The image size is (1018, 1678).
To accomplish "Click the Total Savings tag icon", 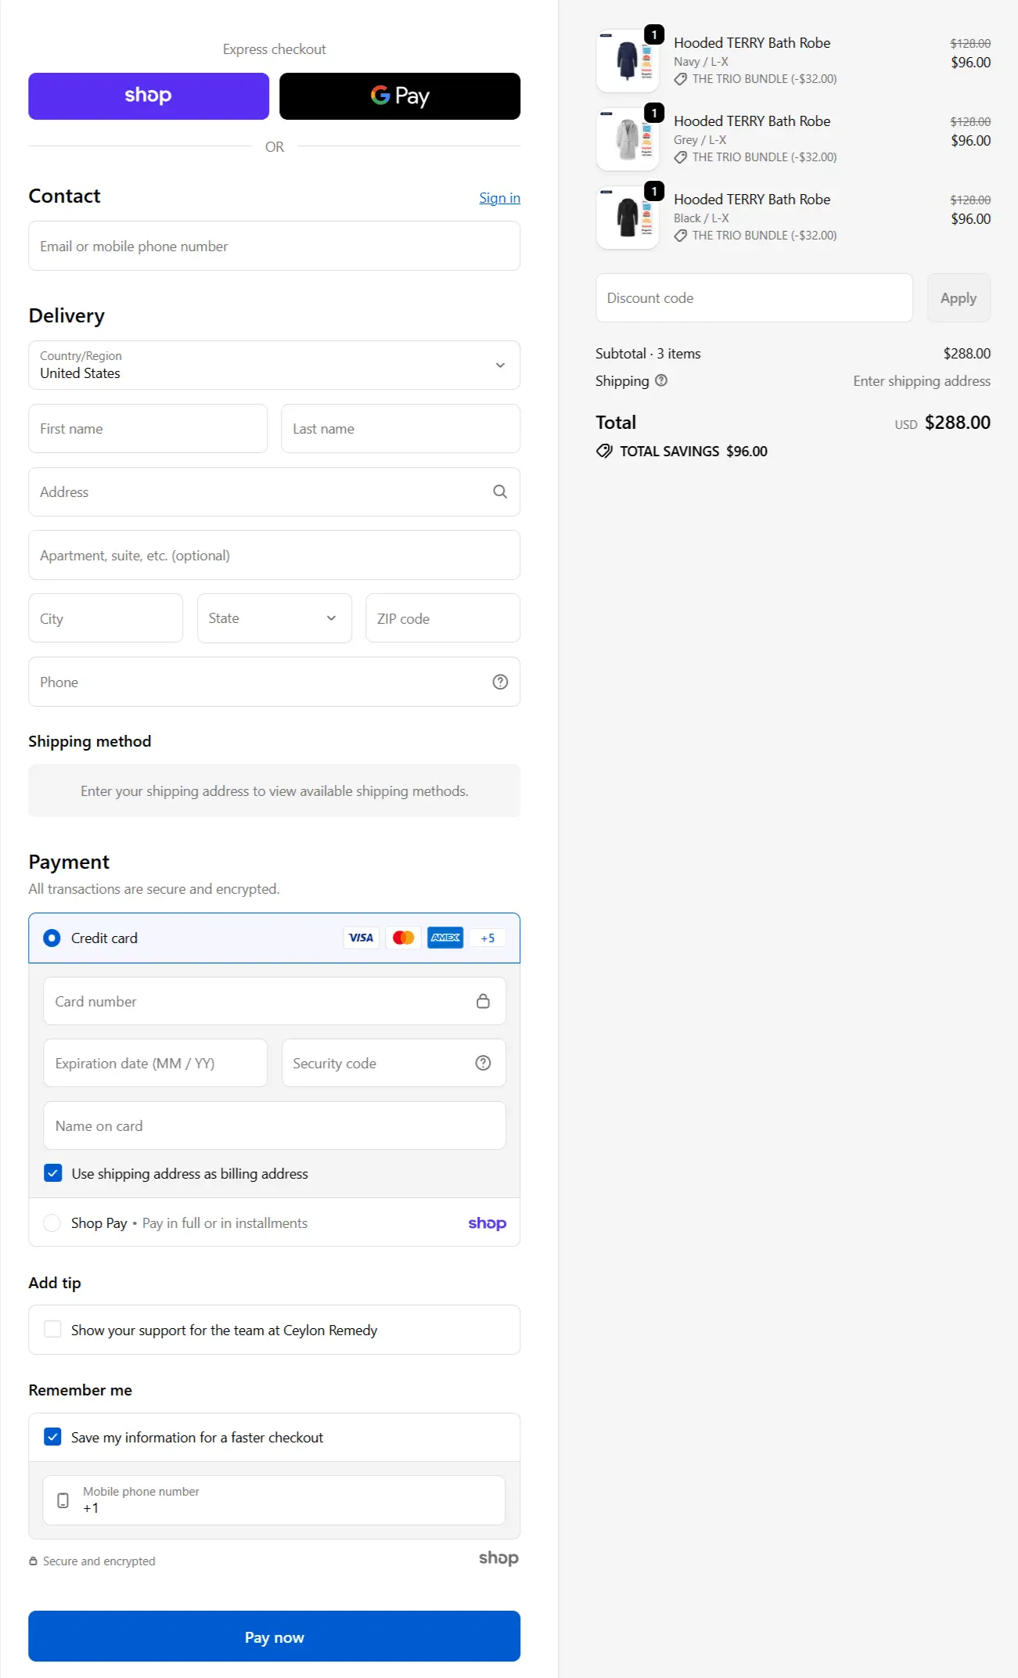I will tap(604, 451).
